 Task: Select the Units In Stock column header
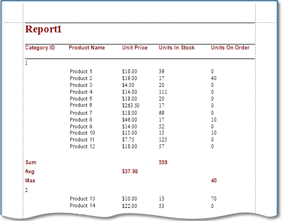click(x=176, y=48)
